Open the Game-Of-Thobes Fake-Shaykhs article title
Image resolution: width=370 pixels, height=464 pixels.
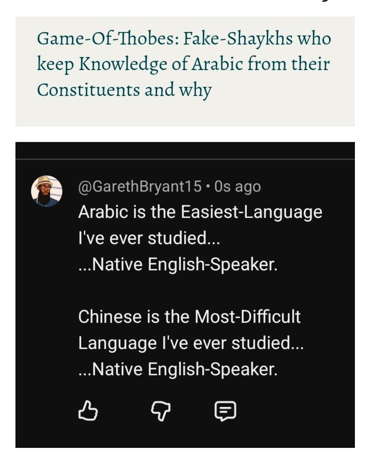pyautogui.click(x=184, y=63)
